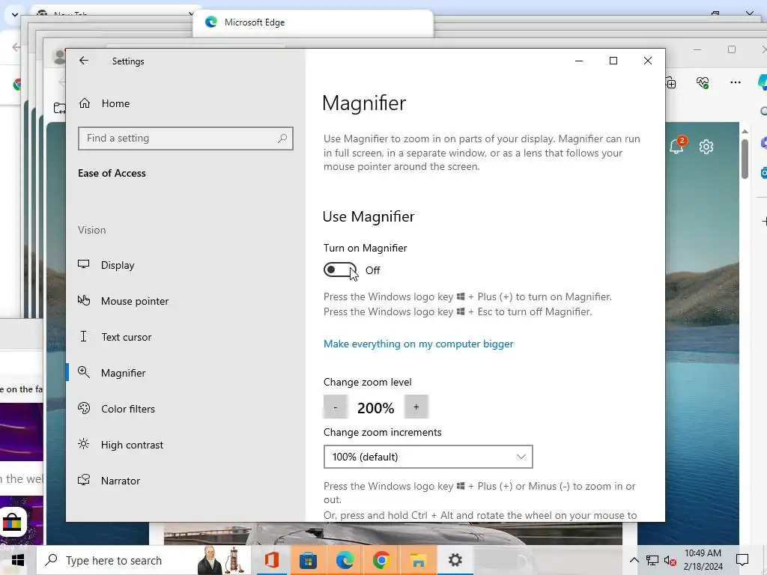Image resolution: width=767 pixels, height=575 pixels.
Task: Click the Home house icon
Action: 85,103
